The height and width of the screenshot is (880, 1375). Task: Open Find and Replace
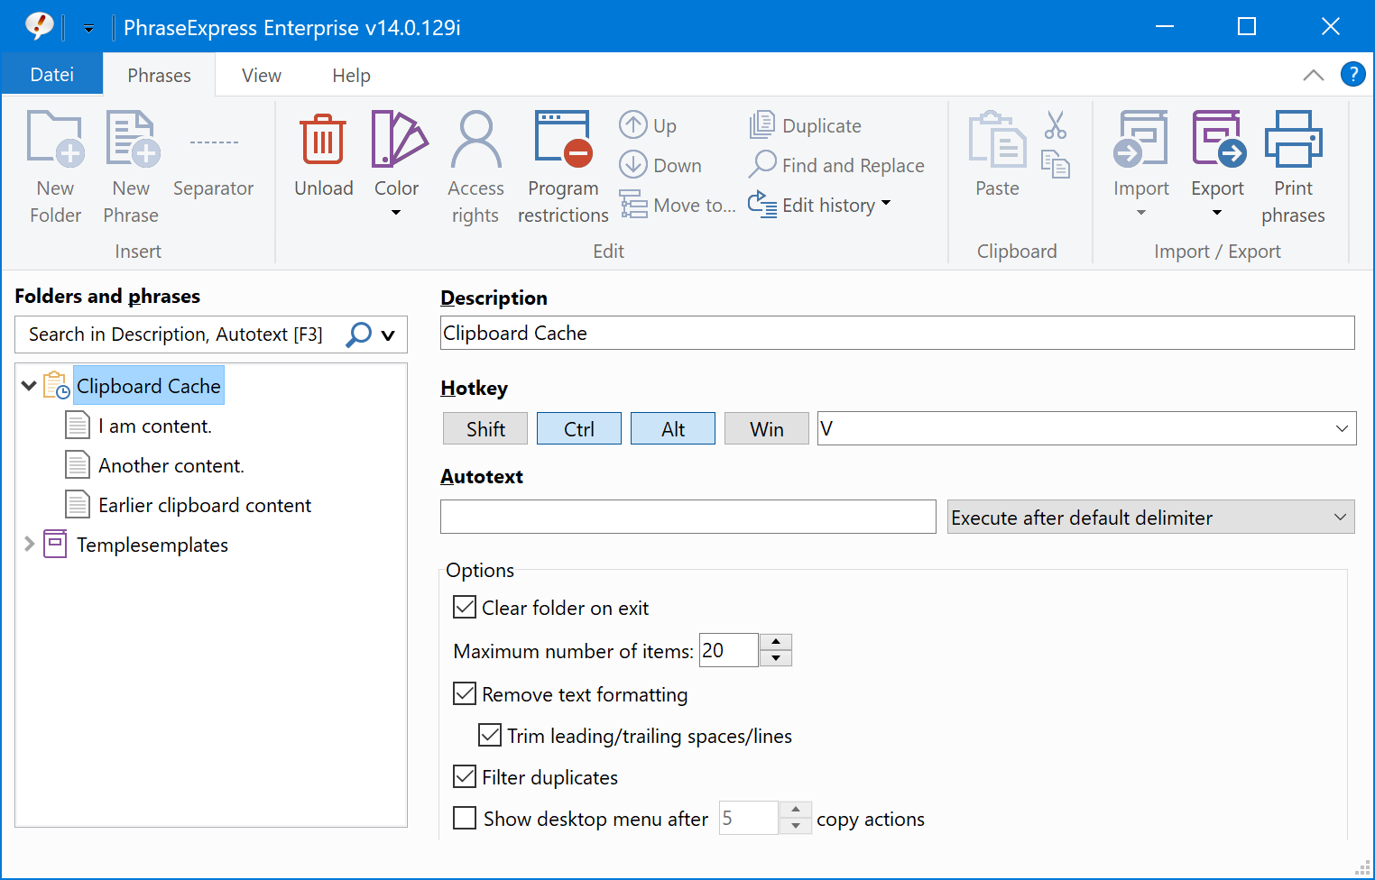pyautogui.click(x=836, y=165)
